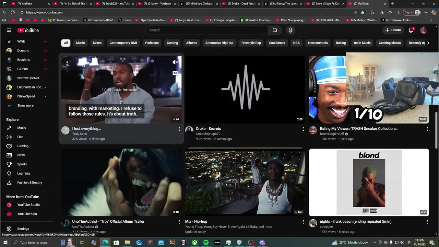Viewport: 439px width, 247px height.
Task: Open options for the TRASH Sneaker Collections video
Action: click(427, 129)
